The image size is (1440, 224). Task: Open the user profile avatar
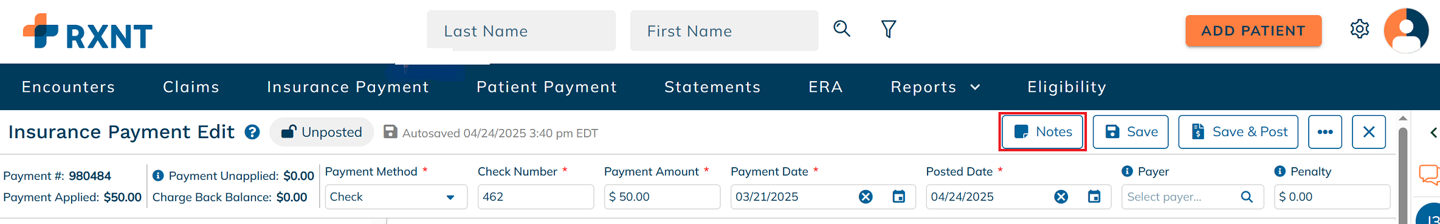point(1406,30)
